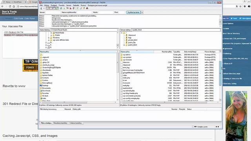251x141 pixels.
Task: Click the browser home icon
Action: 14,6
